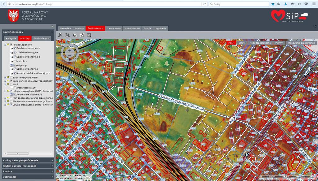Enable przekroczenia_LN layer checkbox
Viewport: 318px width, 181px height.
point(15,88)
